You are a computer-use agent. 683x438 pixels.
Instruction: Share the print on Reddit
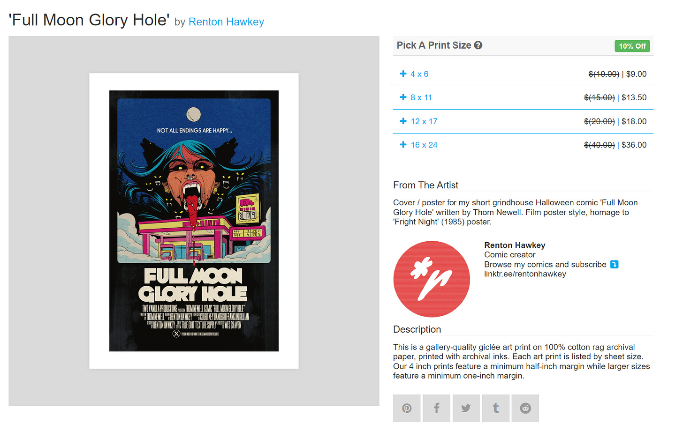coord(525,408)
